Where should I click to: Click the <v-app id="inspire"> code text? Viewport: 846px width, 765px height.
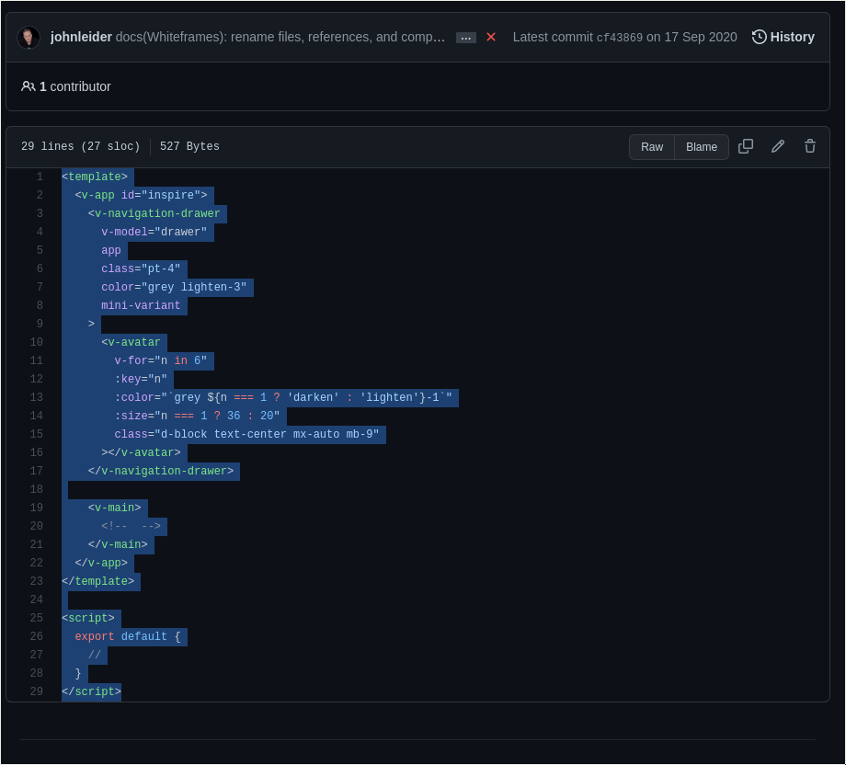coord(141,195)
